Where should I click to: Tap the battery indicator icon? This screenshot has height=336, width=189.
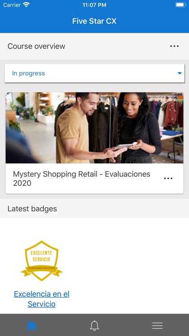click(180, 5)
